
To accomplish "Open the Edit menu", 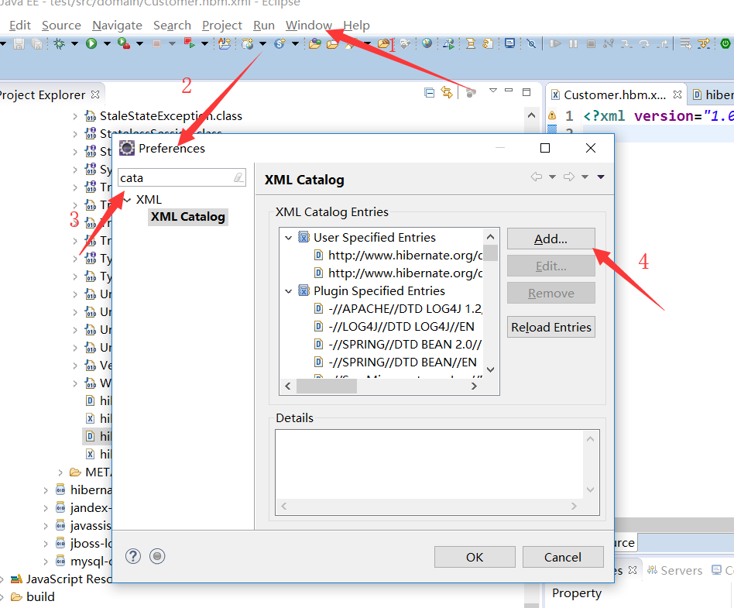I will tap(19, 26).
